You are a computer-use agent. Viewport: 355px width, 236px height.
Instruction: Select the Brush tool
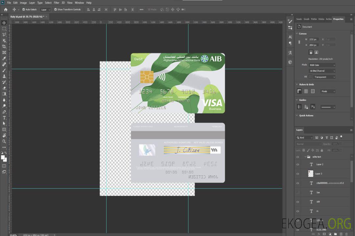4,70
